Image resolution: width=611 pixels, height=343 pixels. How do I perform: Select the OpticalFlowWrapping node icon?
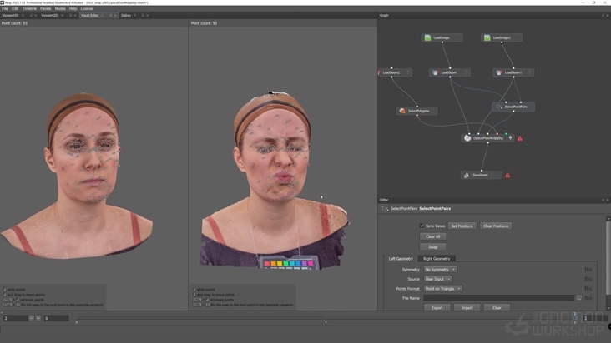[467, 138]
